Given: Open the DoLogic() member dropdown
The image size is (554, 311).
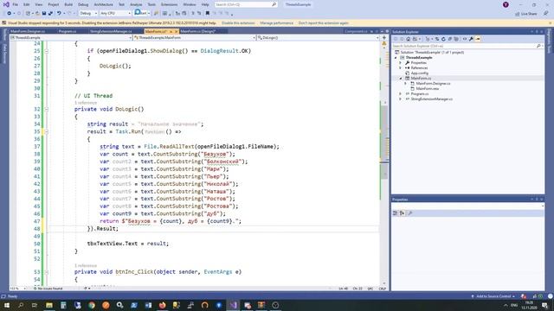Looking at the screenshot, I should [x=318, y=37].
